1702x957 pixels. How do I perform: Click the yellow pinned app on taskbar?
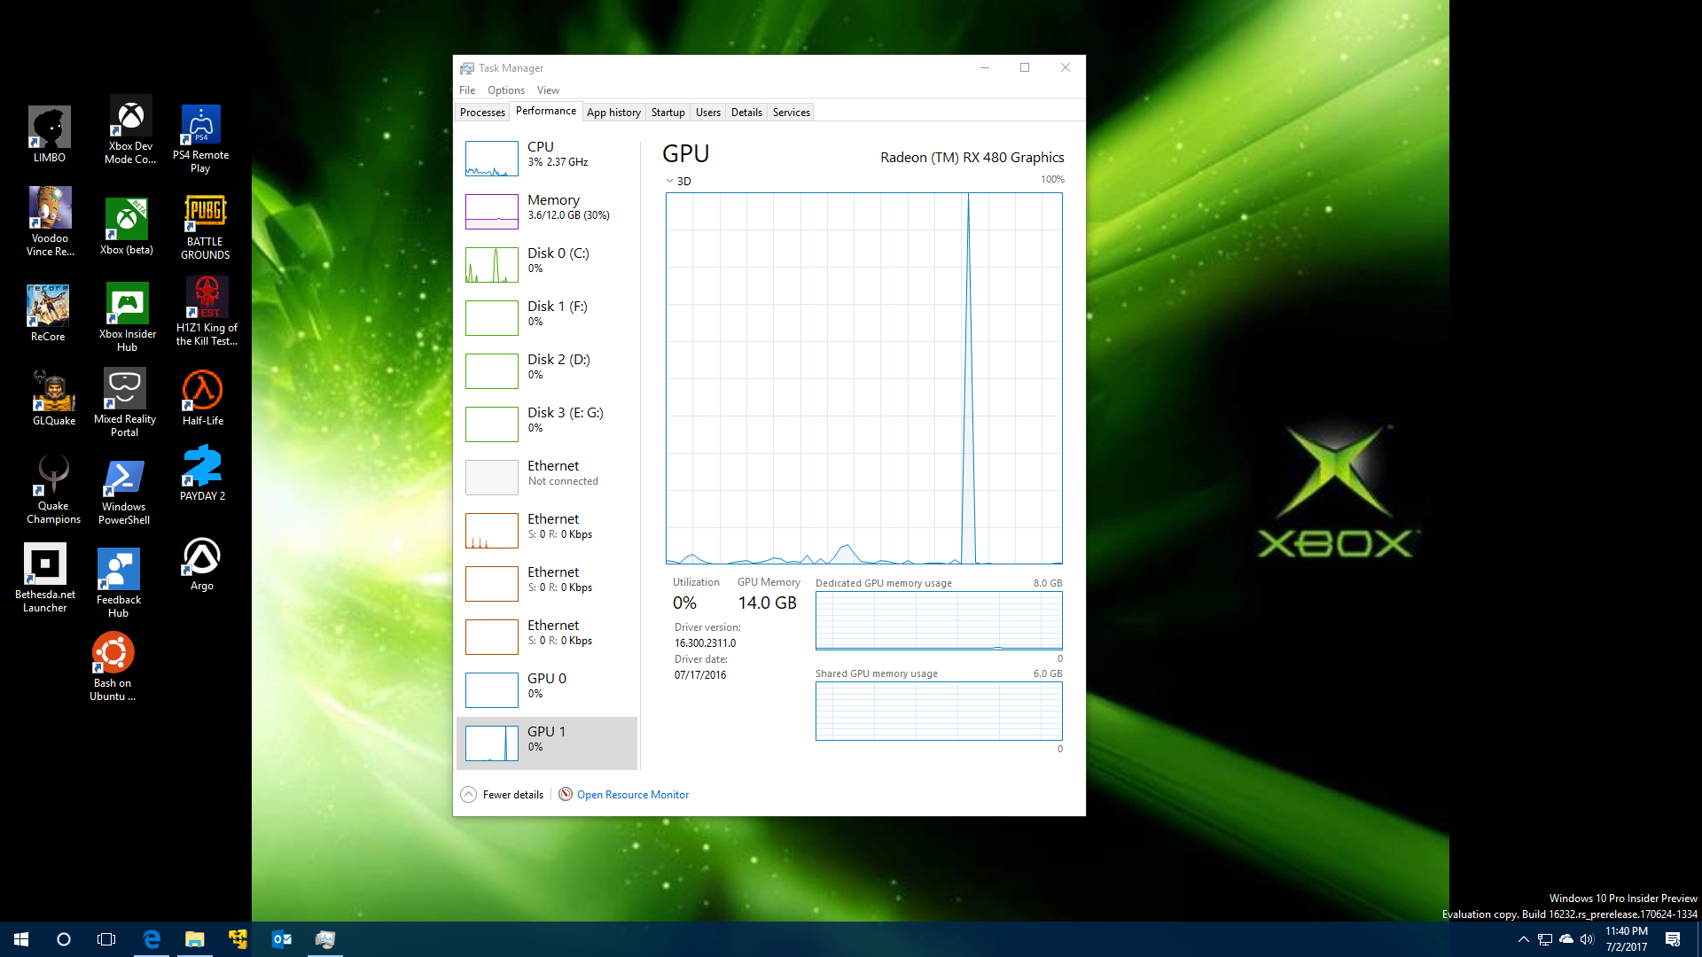[x=238, y=939]
